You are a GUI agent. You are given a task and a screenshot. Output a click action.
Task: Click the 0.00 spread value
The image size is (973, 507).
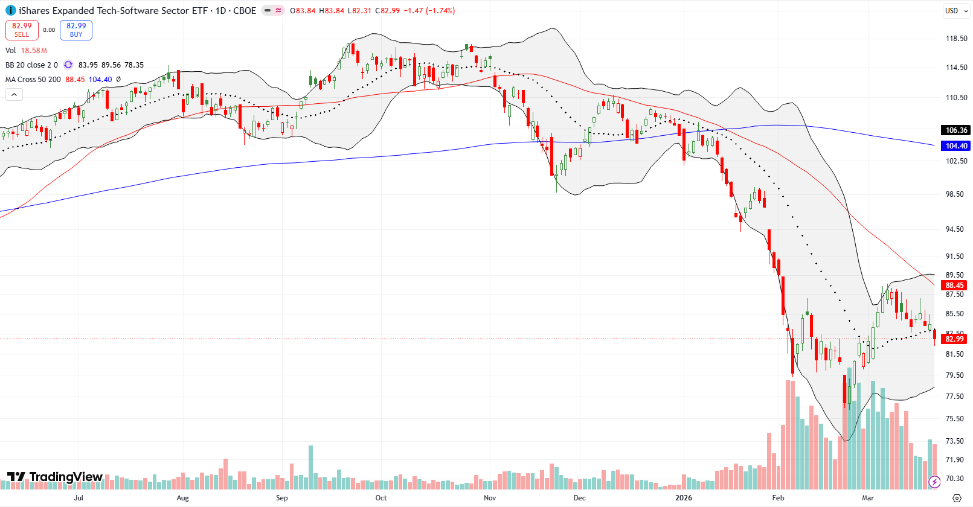pyautogui.click(x=49, y=30)
